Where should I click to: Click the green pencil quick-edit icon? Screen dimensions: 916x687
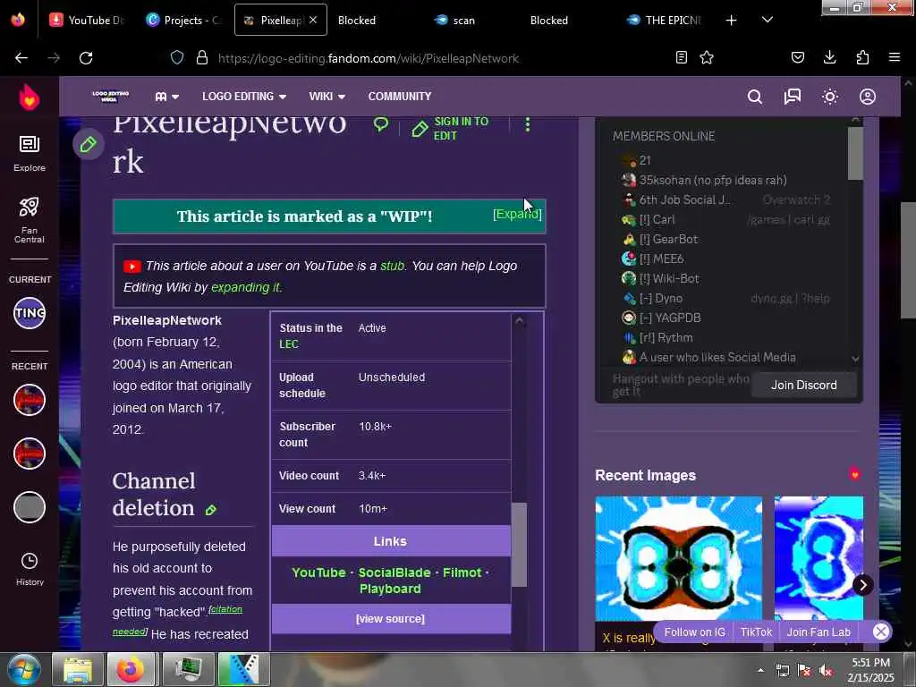click(x=89, y=144)
